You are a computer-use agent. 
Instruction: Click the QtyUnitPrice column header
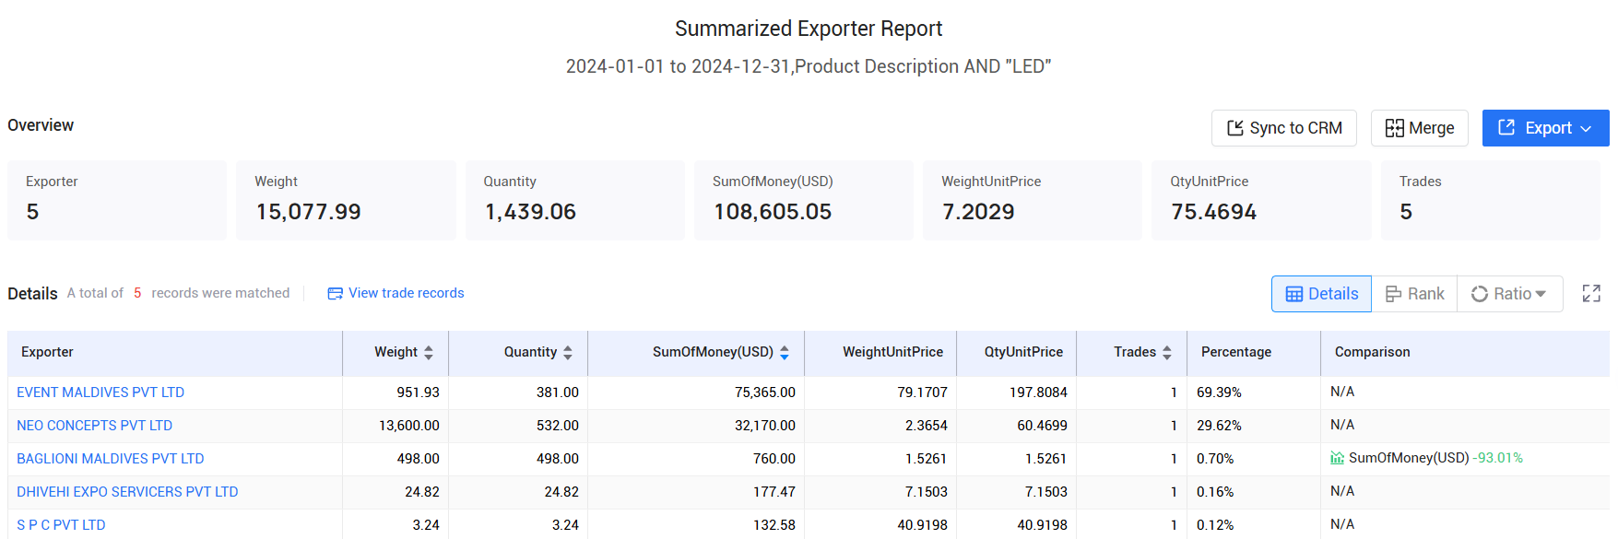click(x=1017, y=353)
